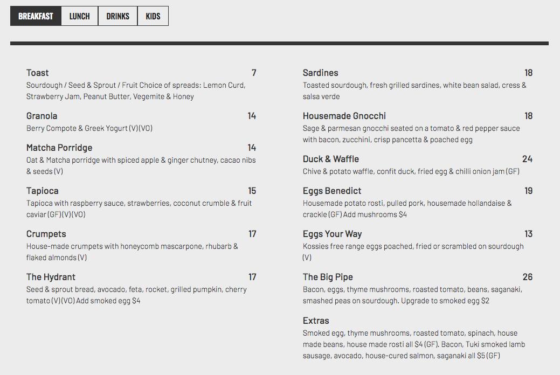560x375 pixels.
Task: Click The Hydrant menu heading
Action: 51,276
